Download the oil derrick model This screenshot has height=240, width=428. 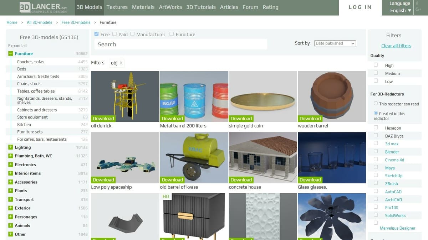[103, 119]
